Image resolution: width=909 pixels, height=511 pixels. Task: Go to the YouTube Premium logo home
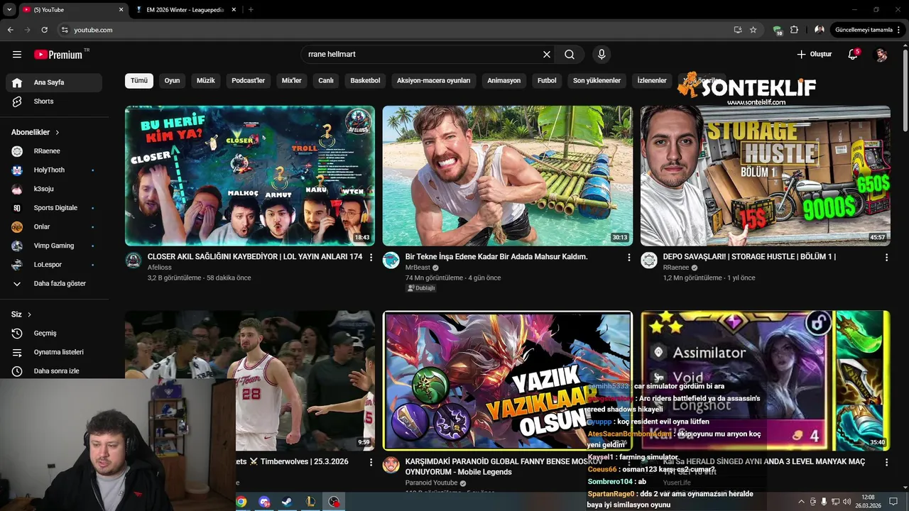pos(58,55)
